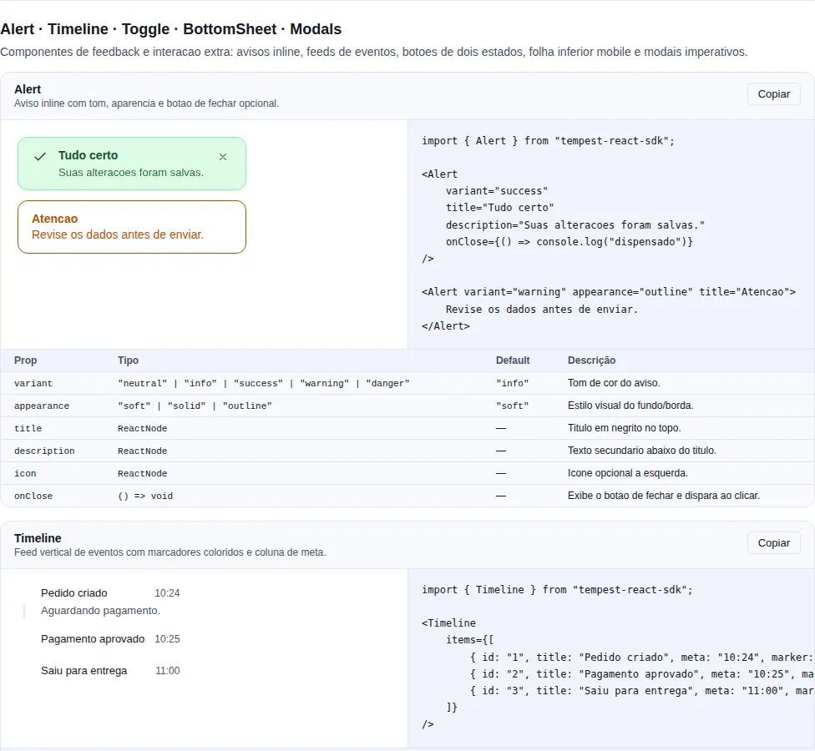
Task: Select the "appearance" prop row
Action: pos(407,406)
